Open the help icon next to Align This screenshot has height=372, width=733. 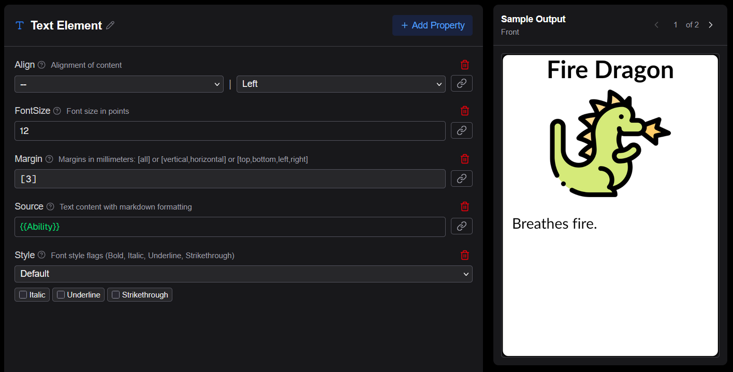(42, 65)
